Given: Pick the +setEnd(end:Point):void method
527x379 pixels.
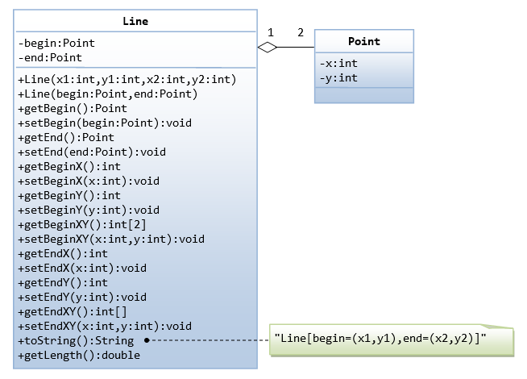Looking at the screenshot, I should point(91,152).
